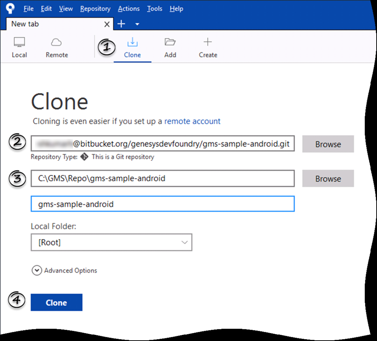
Task: Select the Create repository icon
Action: (208, 48)
